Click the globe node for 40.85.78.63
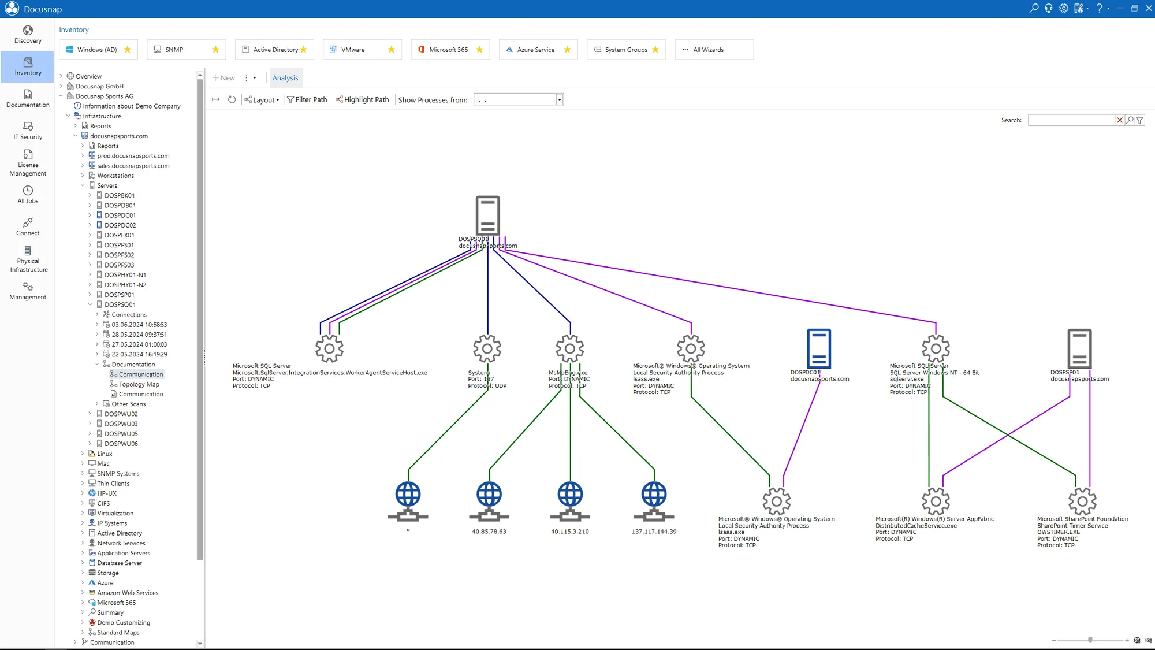This screenshot has width=1155, height=650. coord(489,501)
